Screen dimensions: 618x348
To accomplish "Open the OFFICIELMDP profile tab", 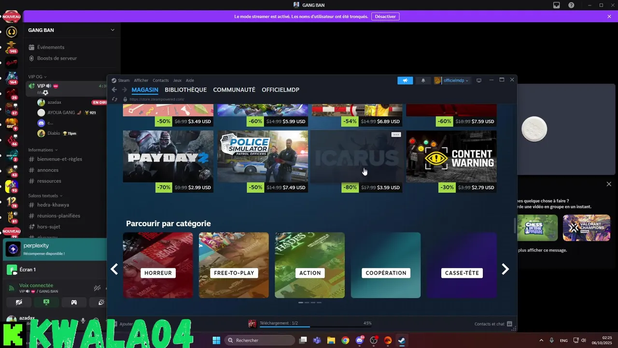I will click(x=281, y=90).
